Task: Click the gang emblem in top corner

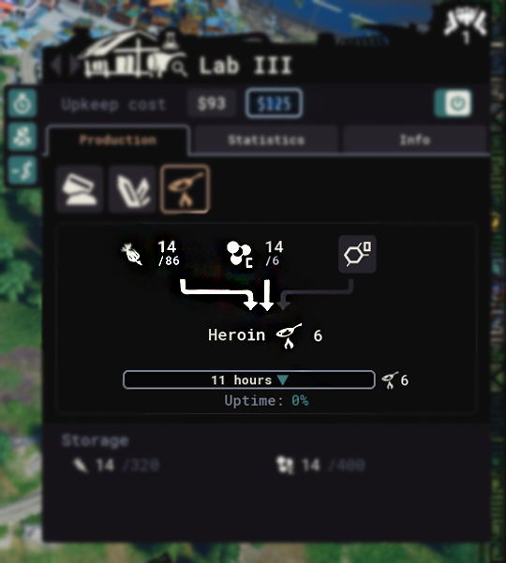Action: click(466, 25)
